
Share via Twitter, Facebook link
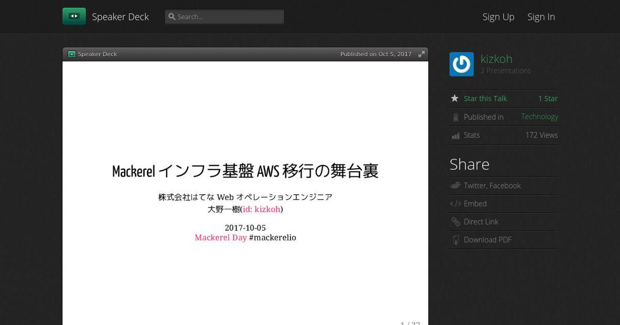(492, 186)
